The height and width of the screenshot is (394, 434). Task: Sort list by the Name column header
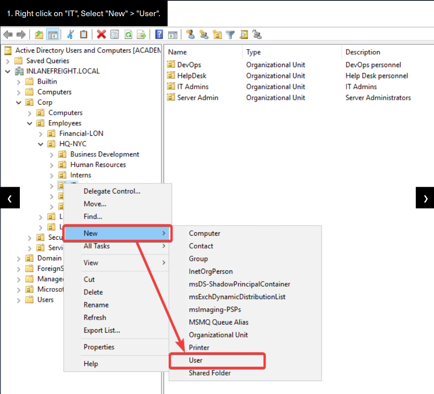[x=203, y=52]
